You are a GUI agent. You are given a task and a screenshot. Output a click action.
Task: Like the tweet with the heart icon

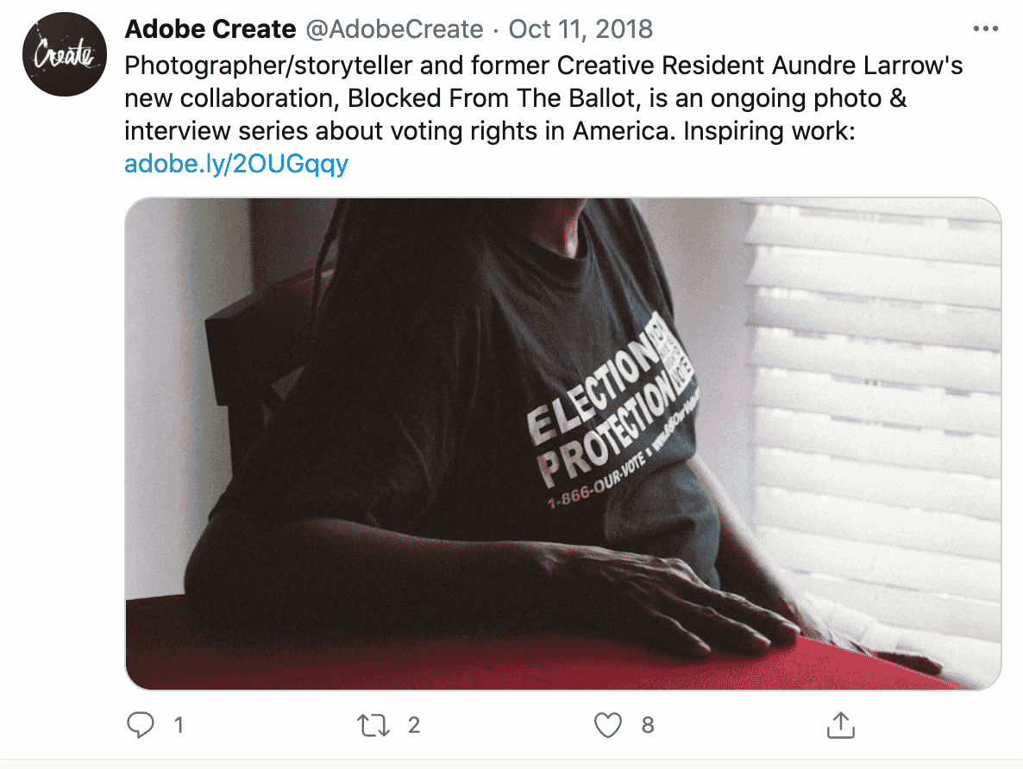[608, 725]
